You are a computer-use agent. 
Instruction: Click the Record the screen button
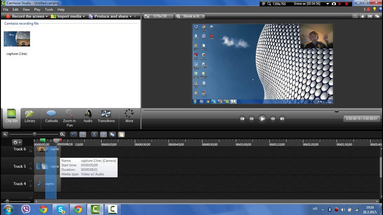tap(25, 16)
